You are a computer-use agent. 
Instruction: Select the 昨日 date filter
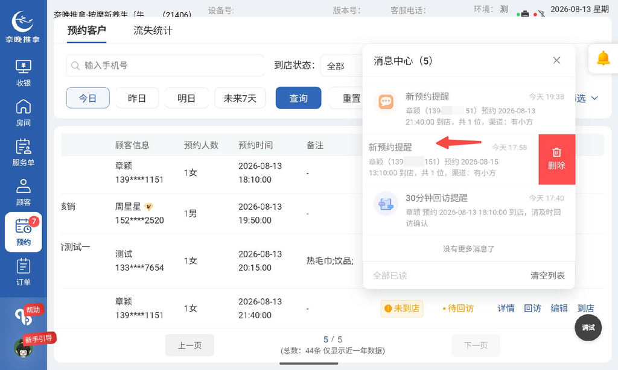click(137, 98)
